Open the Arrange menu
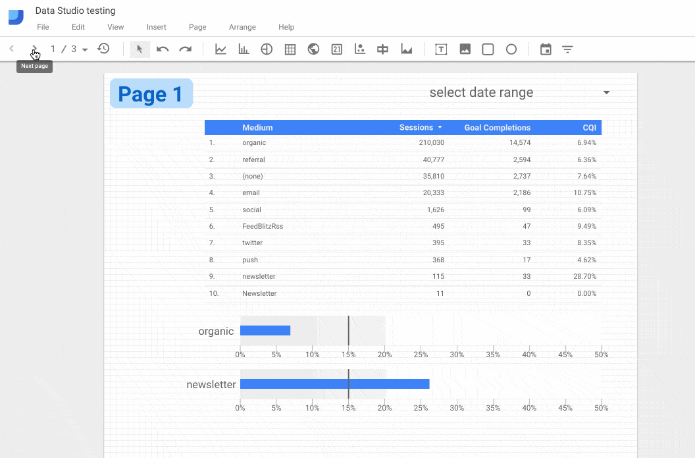 click(242, 27)
